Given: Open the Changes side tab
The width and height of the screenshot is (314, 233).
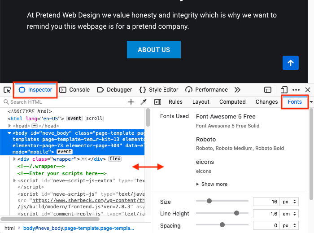Looking at the screenshot, I should [x=266, y=102].
